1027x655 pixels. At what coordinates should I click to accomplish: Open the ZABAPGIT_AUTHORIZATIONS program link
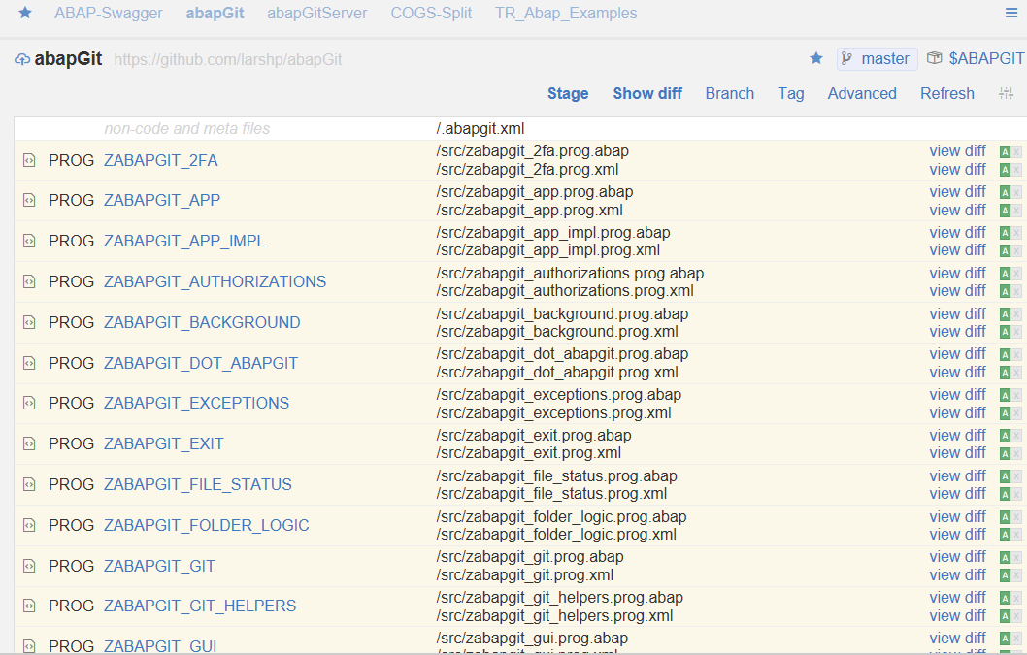pos(215,281)
